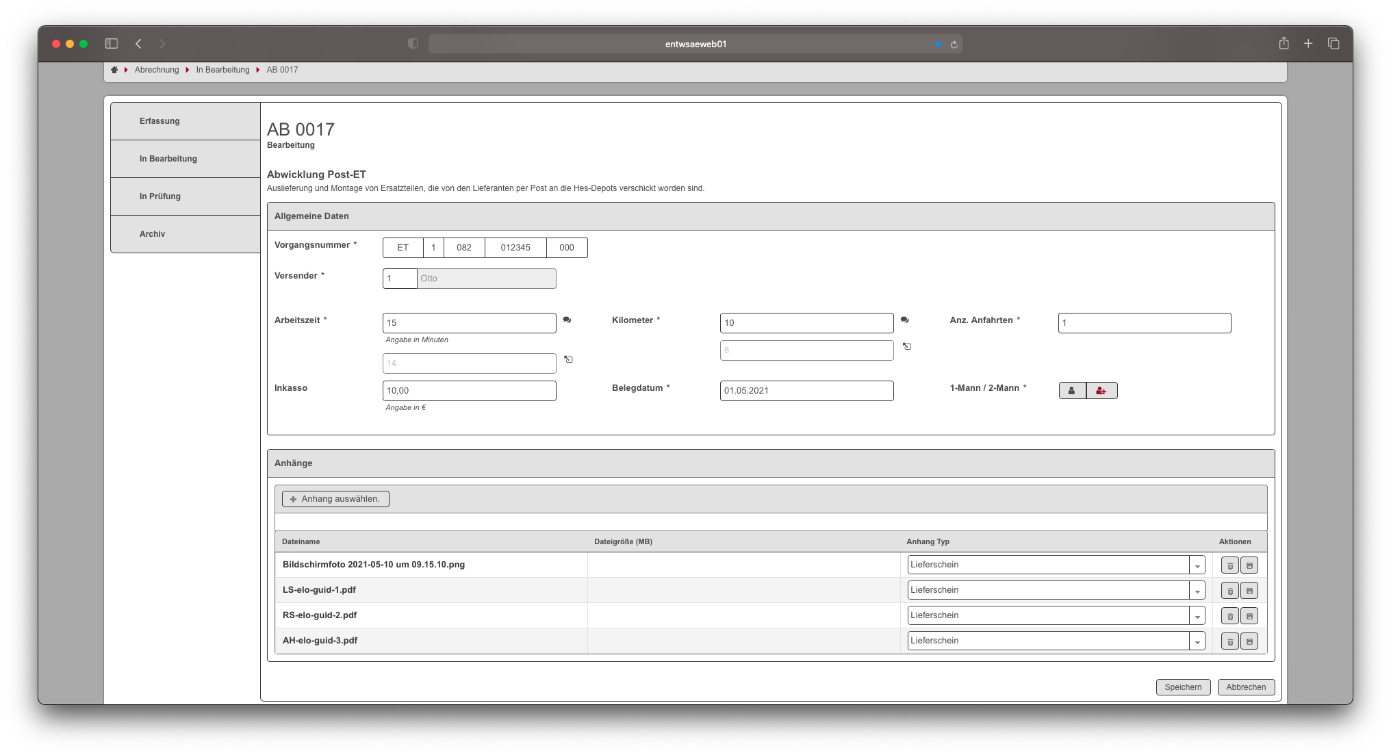Click the privacy shield icon in the toolbar

click(413, 44)
